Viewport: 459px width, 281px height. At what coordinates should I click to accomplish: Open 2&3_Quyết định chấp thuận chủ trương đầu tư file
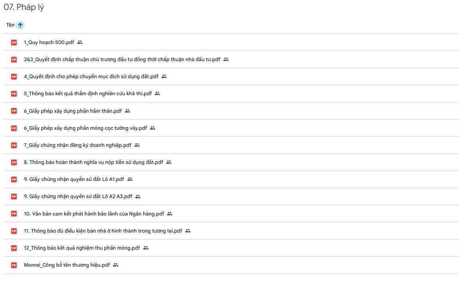(x=122, y=60)
